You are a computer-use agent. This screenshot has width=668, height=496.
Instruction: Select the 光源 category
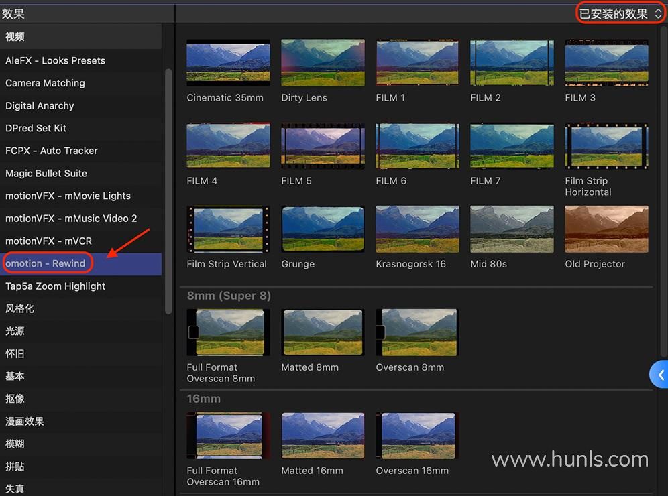pyautogui.click(x=81, y=331)
